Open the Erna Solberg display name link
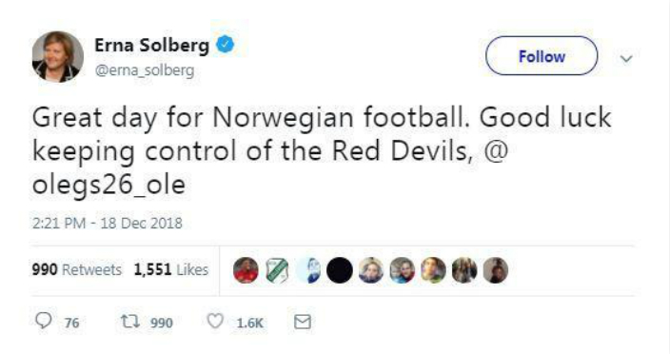 click(151, 46)
